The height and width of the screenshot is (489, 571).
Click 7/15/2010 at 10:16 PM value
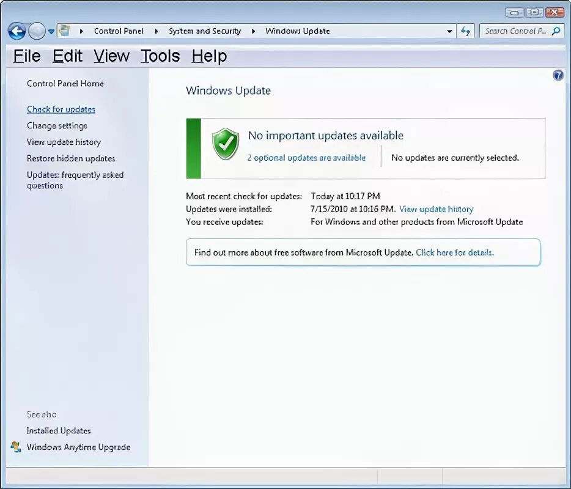353,209
